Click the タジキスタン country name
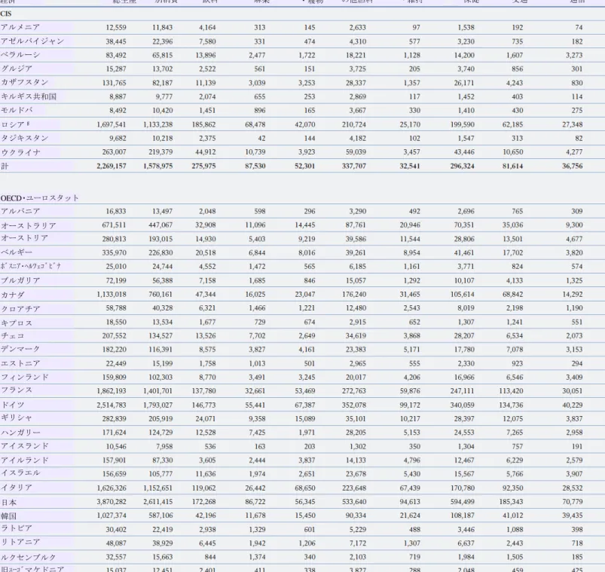 click(24, 138)
